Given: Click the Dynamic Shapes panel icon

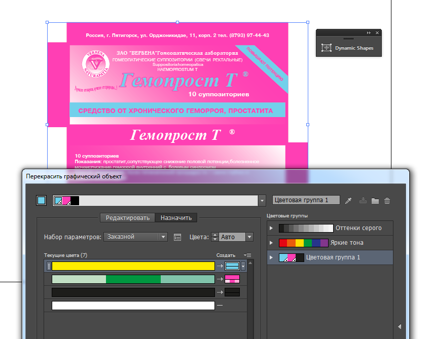Looking at the screenshot, I should pyautogui.click(x=327, y=48).
